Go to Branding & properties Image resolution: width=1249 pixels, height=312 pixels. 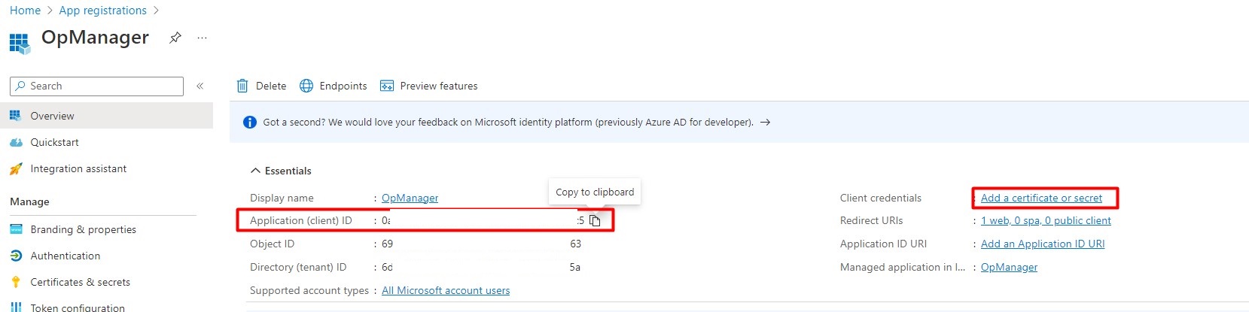point(83,229)
